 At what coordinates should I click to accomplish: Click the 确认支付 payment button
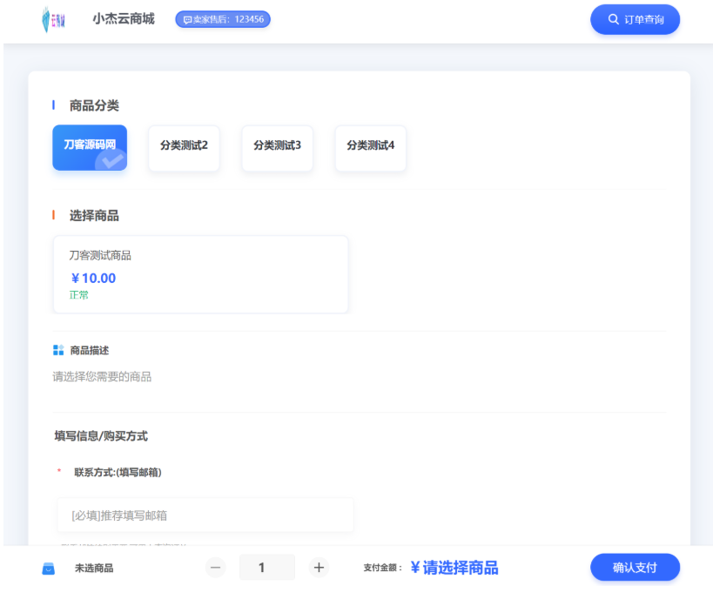635,567
